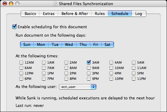Screen dimensions: 167x112
Task: Uncheck Enable scheduling for this document
Action: pos(14,26)
